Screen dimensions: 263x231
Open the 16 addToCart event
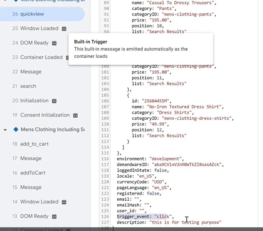pos(33,173)
